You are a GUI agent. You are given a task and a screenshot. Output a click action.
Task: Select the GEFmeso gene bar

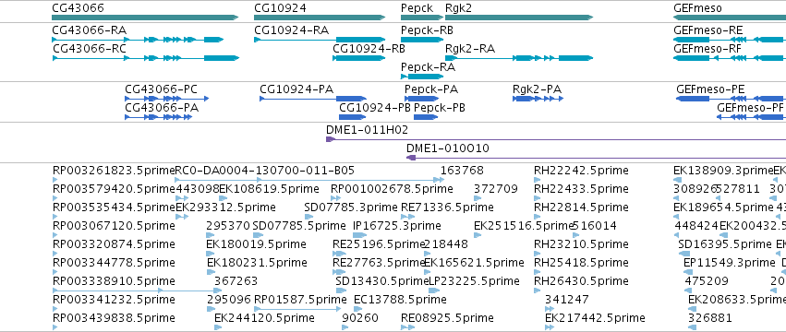pos(730,18)
